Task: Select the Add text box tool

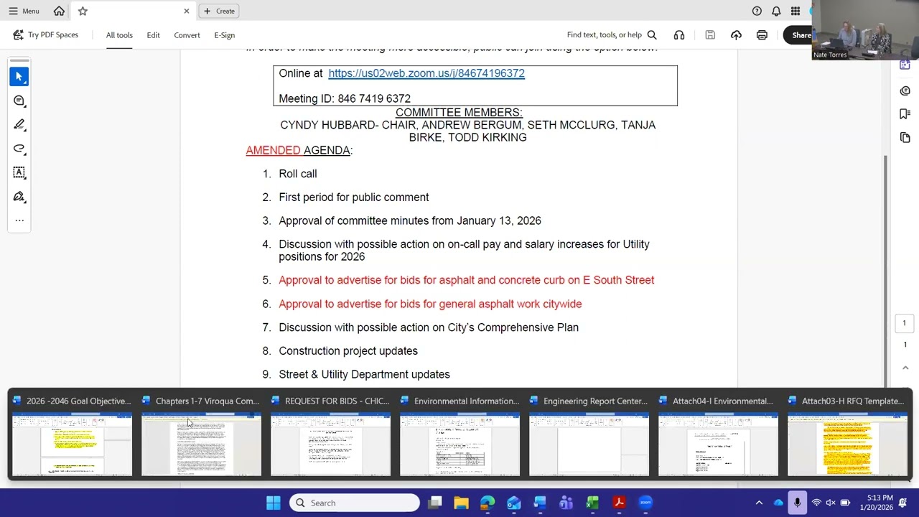Action: click(x=19, y=172)
